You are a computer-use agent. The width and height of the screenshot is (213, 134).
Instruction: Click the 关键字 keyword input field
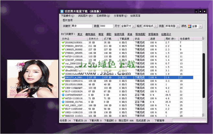(x=82, y=26)
